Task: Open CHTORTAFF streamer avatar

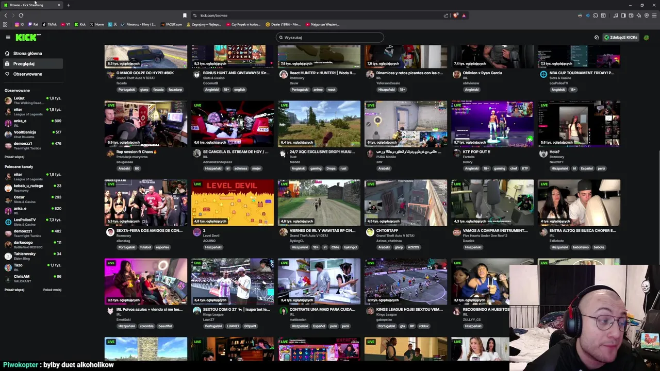Action: point(370,232)
